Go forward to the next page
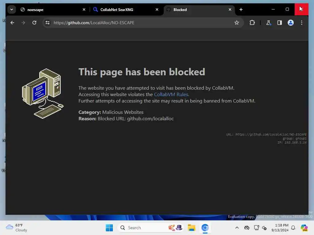This screenshot has height=235, width=314. tap(23, 23)
